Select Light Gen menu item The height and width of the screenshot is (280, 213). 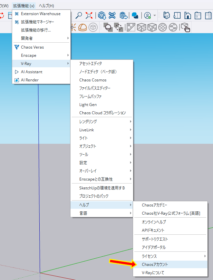(x=102, y=105)
